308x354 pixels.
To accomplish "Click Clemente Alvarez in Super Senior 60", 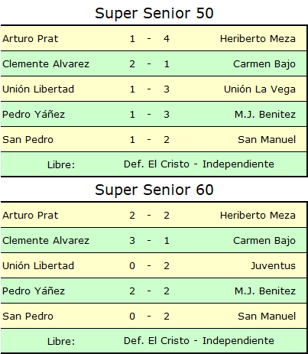I will click(46, 240).
